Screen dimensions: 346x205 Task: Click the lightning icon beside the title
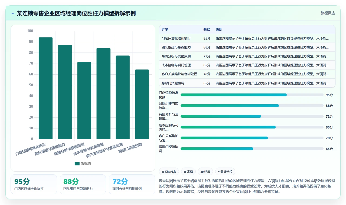(x=13, y=13)
